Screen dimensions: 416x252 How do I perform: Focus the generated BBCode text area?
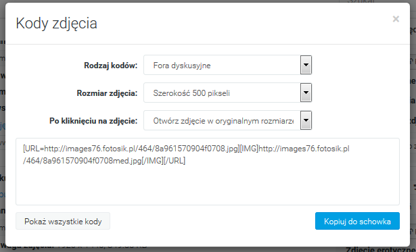coord(208,172)
